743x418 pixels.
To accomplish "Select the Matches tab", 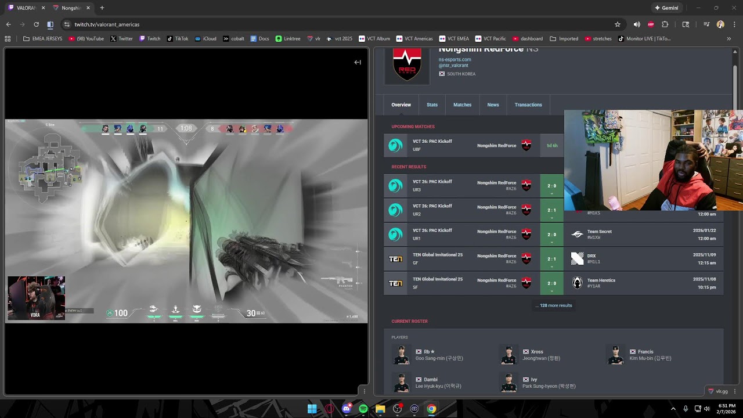I will [462, 105].
